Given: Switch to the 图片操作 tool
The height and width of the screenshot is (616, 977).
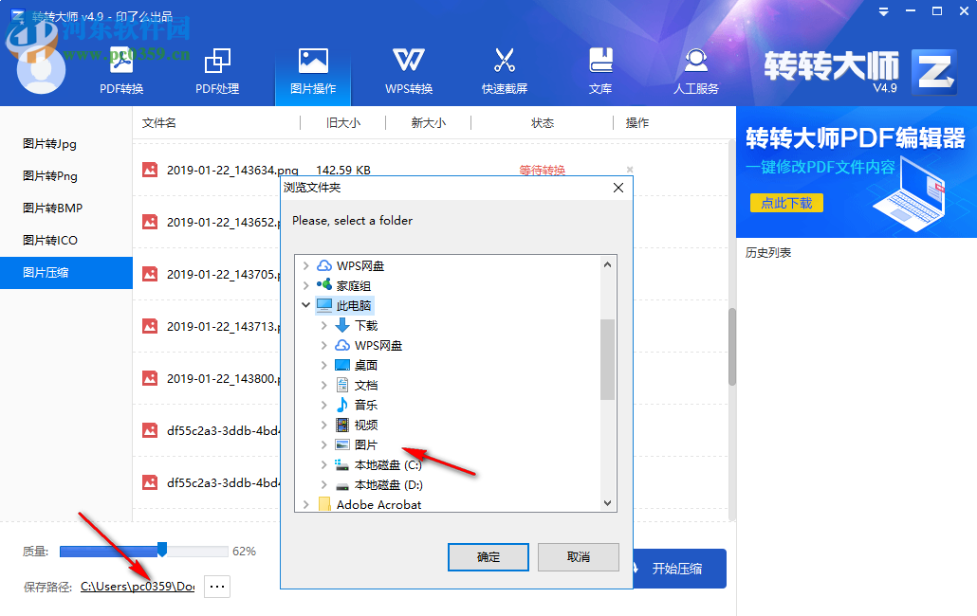Looking at the screenshot, I should [313, 70].
